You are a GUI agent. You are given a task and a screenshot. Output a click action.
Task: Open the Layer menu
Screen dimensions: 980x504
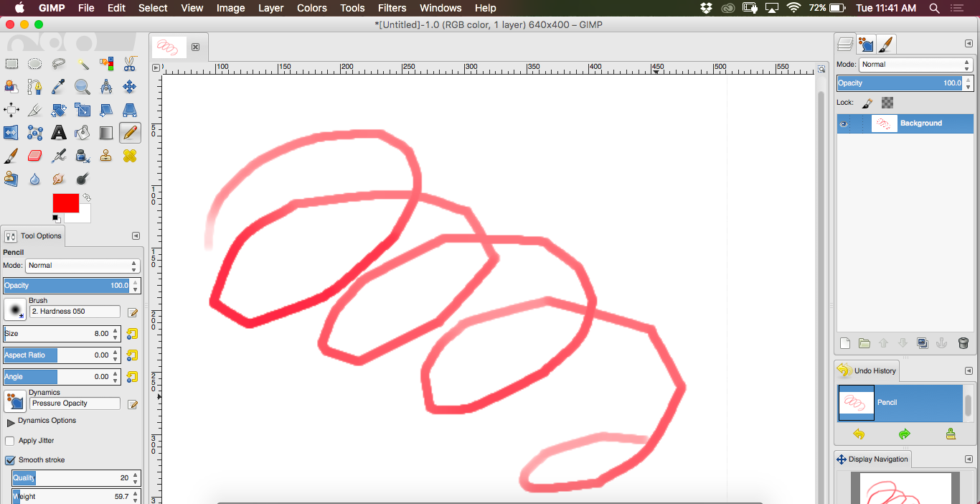click(x=270, y=8)
